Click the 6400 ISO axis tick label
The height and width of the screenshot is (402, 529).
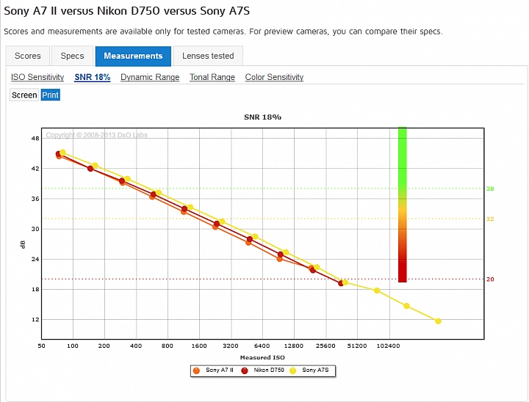(x=262, y=346)
